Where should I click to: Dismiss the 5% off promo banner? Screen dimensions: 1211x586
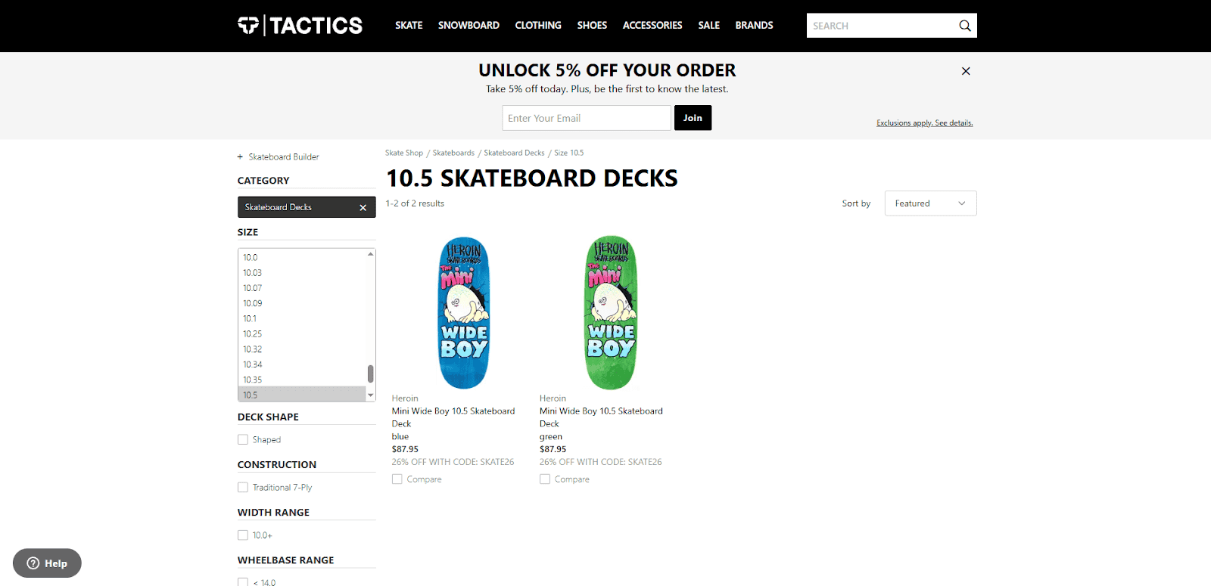click(x=965, y=70)
